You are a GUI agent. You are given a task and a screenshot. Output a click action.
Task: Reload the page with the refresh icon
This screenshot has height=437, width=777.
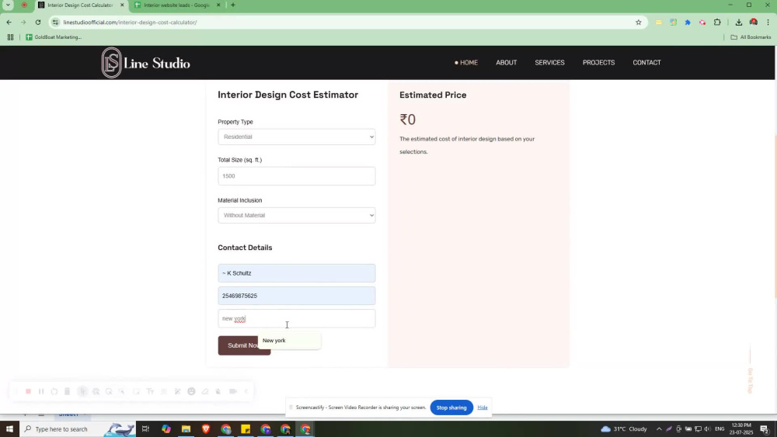pos(37,23)
